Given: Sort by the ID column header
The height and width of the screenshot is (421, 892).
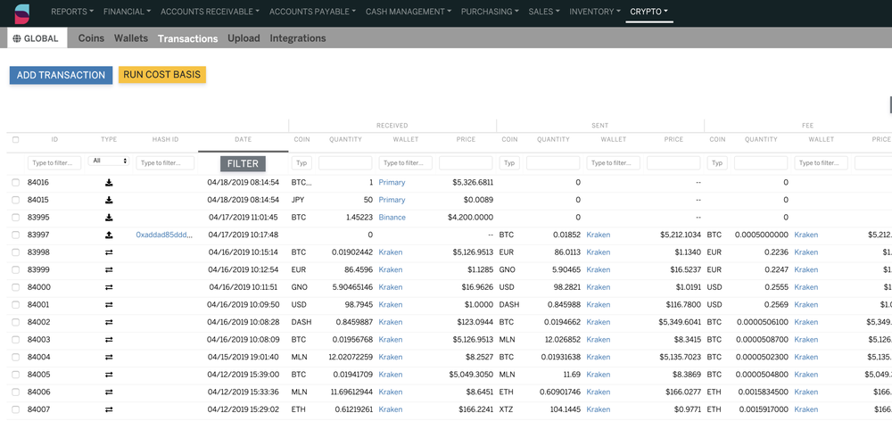Looking at the screenshot, I should [x=54, y=139].
